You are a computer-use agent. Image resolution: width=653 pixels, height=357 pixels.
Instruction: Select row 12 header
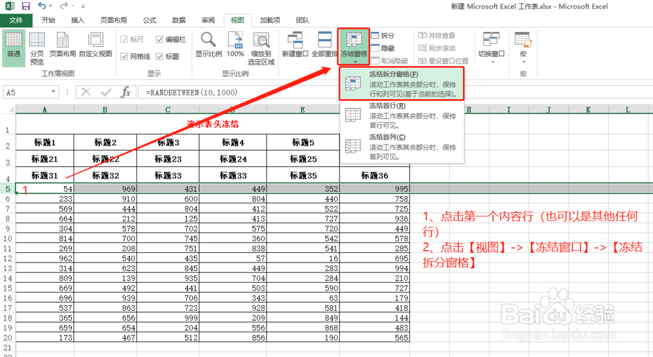pos(7,258)
